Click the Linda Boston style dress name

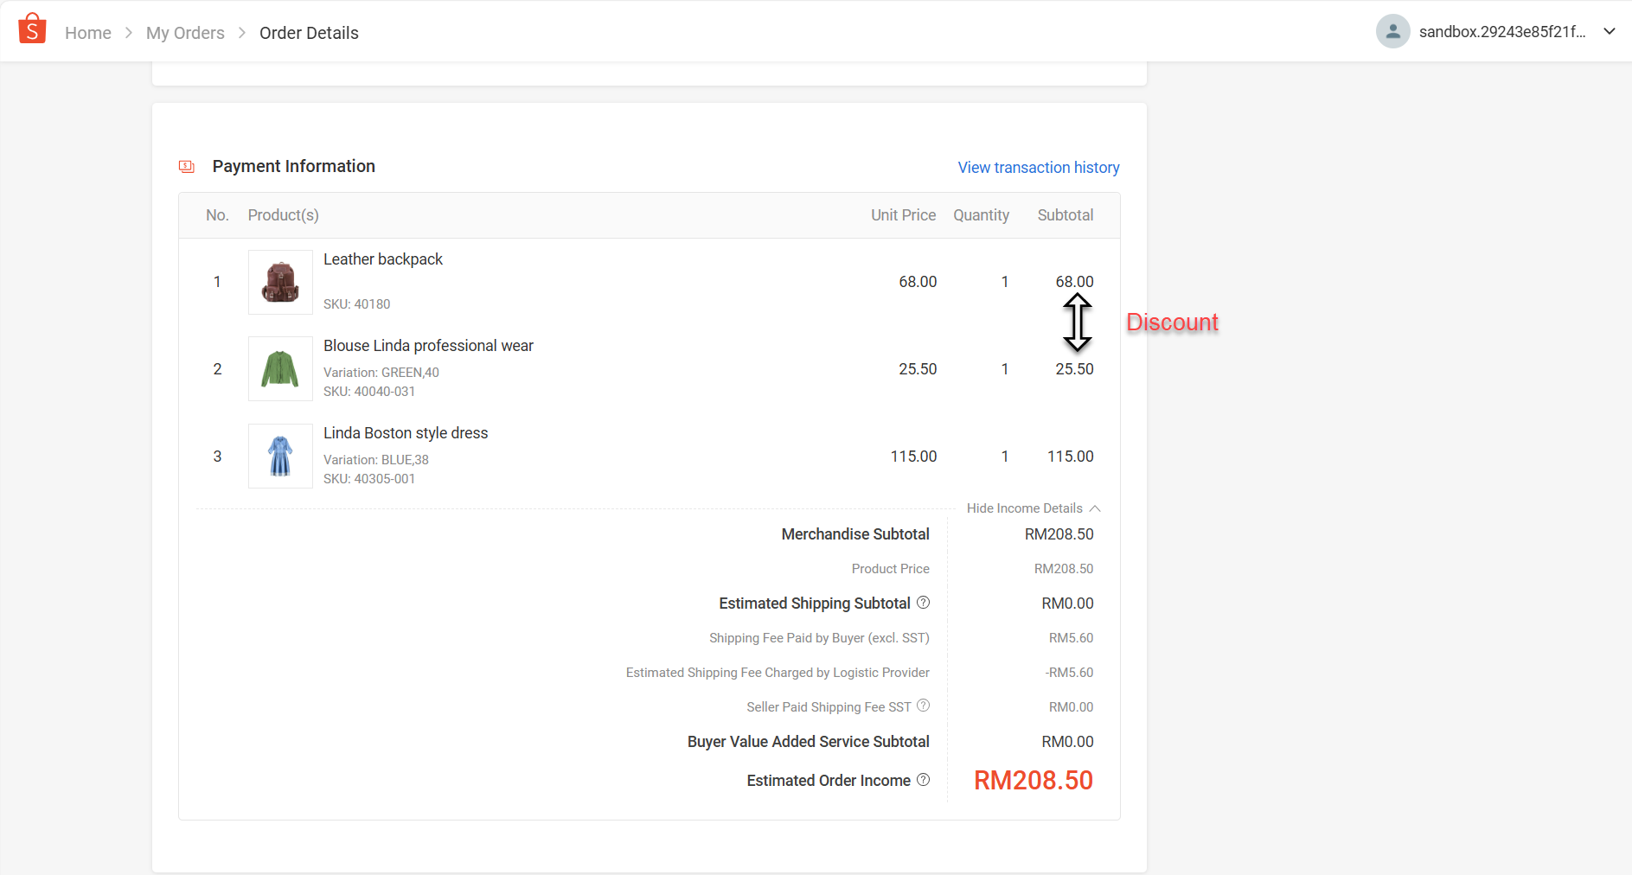[x=406, y=433]
